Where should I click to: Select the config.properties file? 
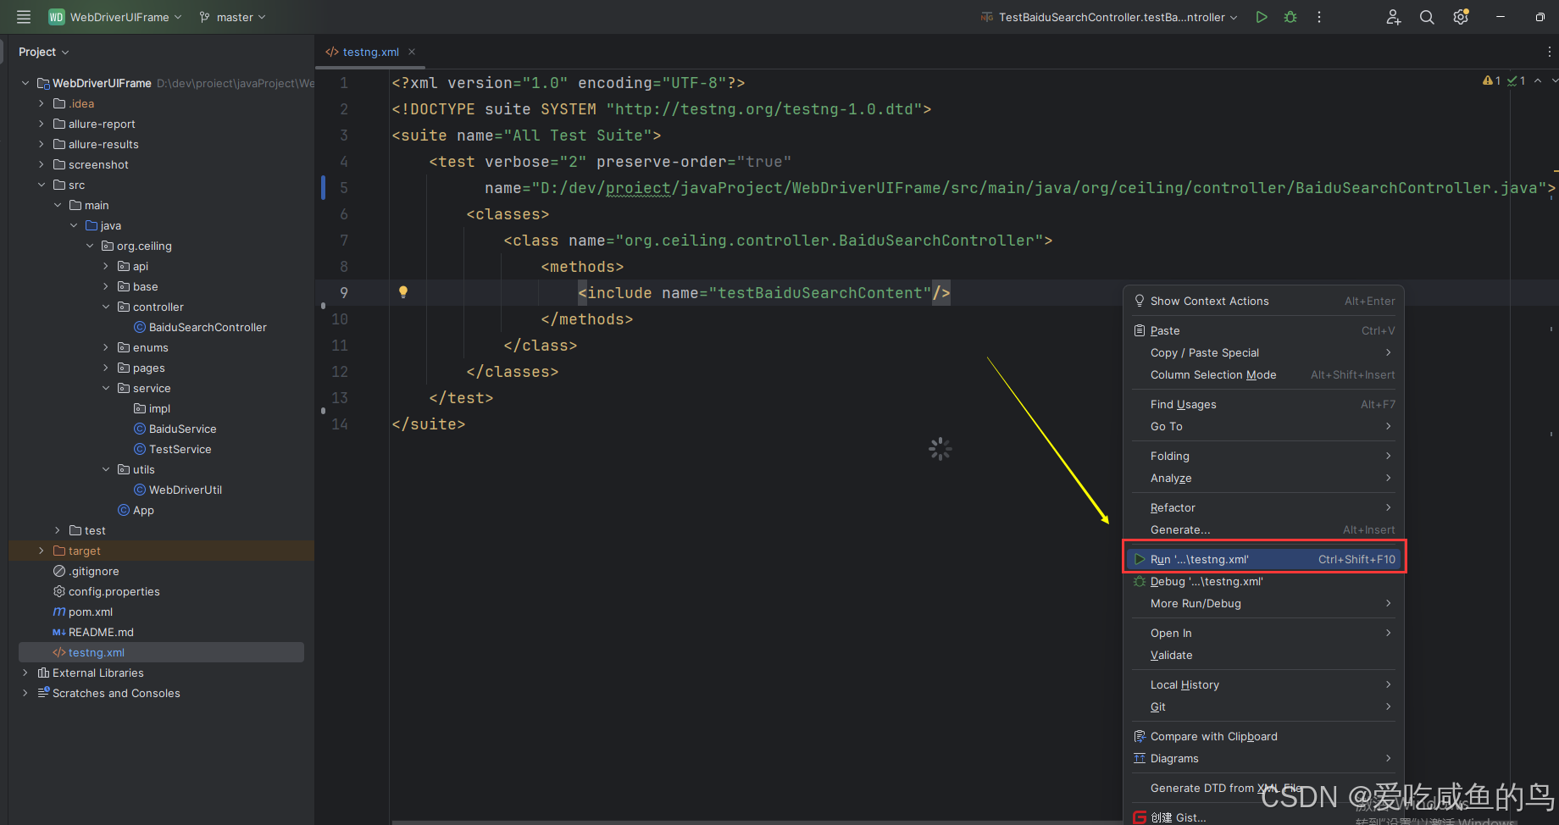click(106, 591)
